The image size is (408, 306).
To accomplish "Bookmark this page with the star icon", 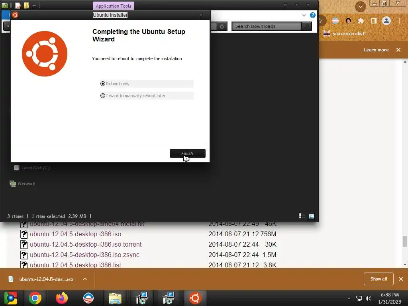I will [x=321, y=21].
